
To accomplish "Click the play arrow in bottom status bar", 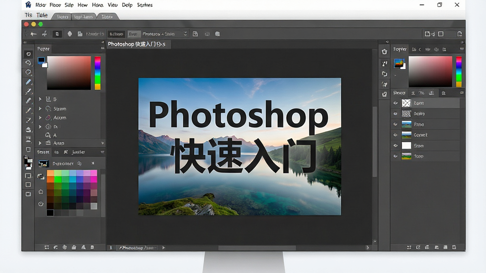I will (164, 247).
